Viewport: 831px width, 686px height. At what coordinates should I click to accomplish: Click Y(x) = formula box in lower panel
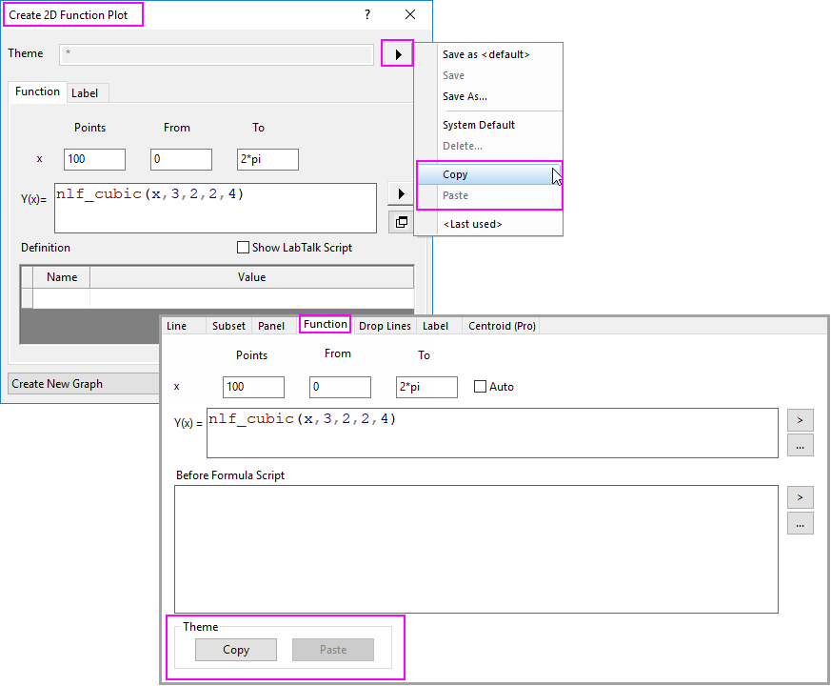click(492, 433)
